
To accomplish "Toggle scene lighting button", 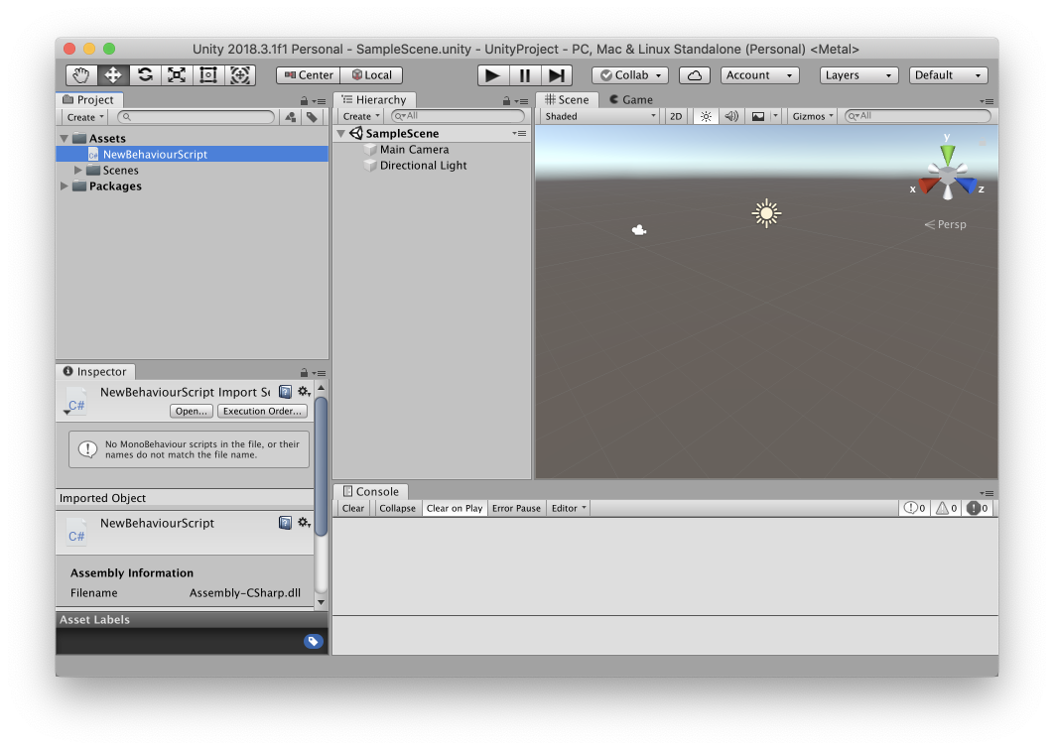I will pyautogui.click(x=706, y=116).
